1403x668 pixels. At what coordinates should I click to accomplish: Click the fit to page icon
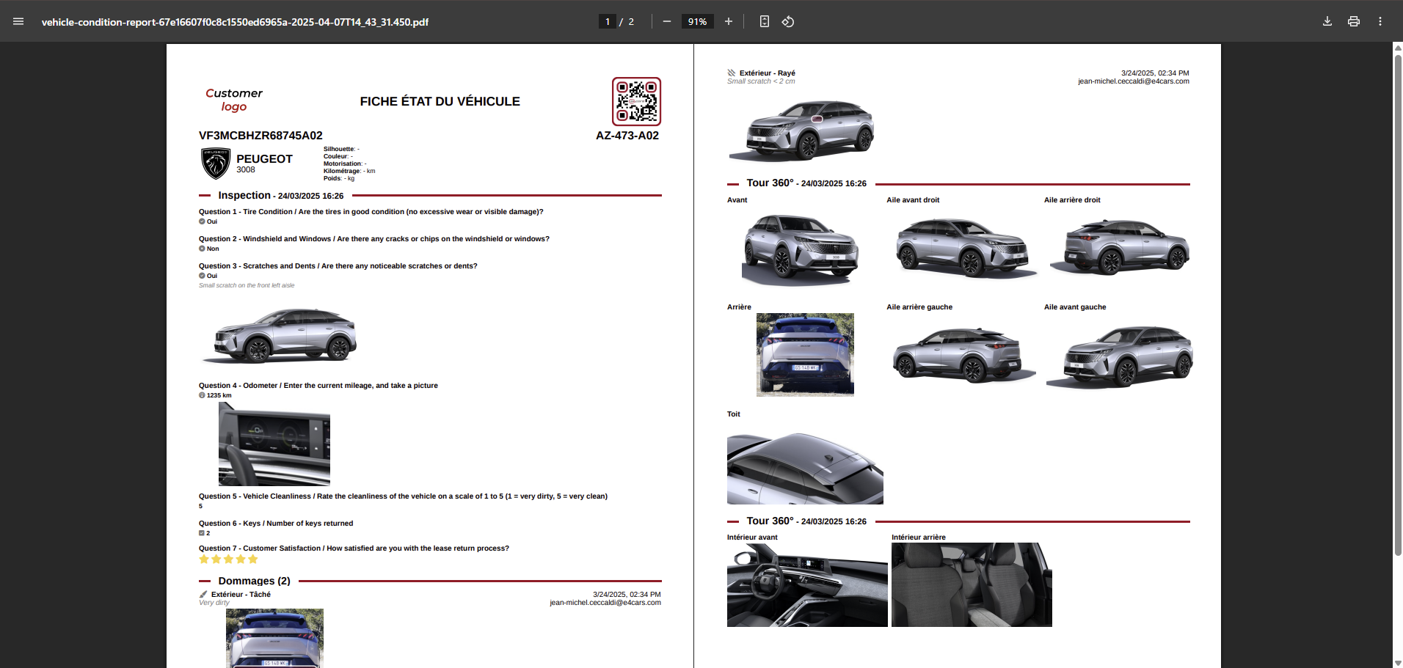[x=764, y=22]
